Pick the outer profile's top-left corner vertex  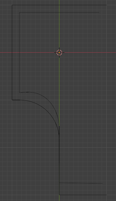point(12,5)
